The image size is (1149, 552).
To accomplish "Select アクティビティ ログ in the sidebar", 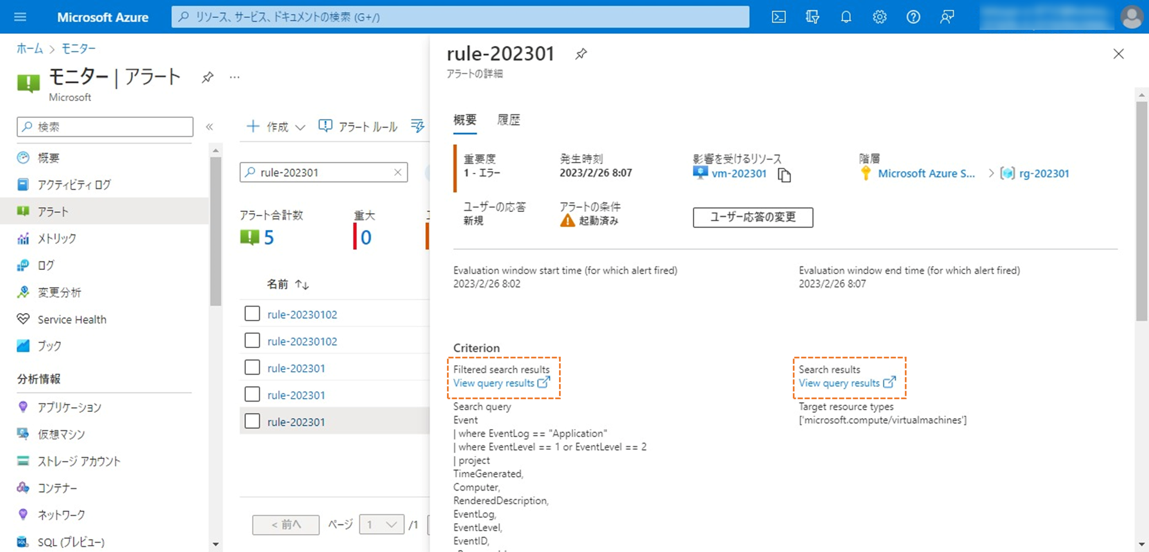I will pos(74,185).
